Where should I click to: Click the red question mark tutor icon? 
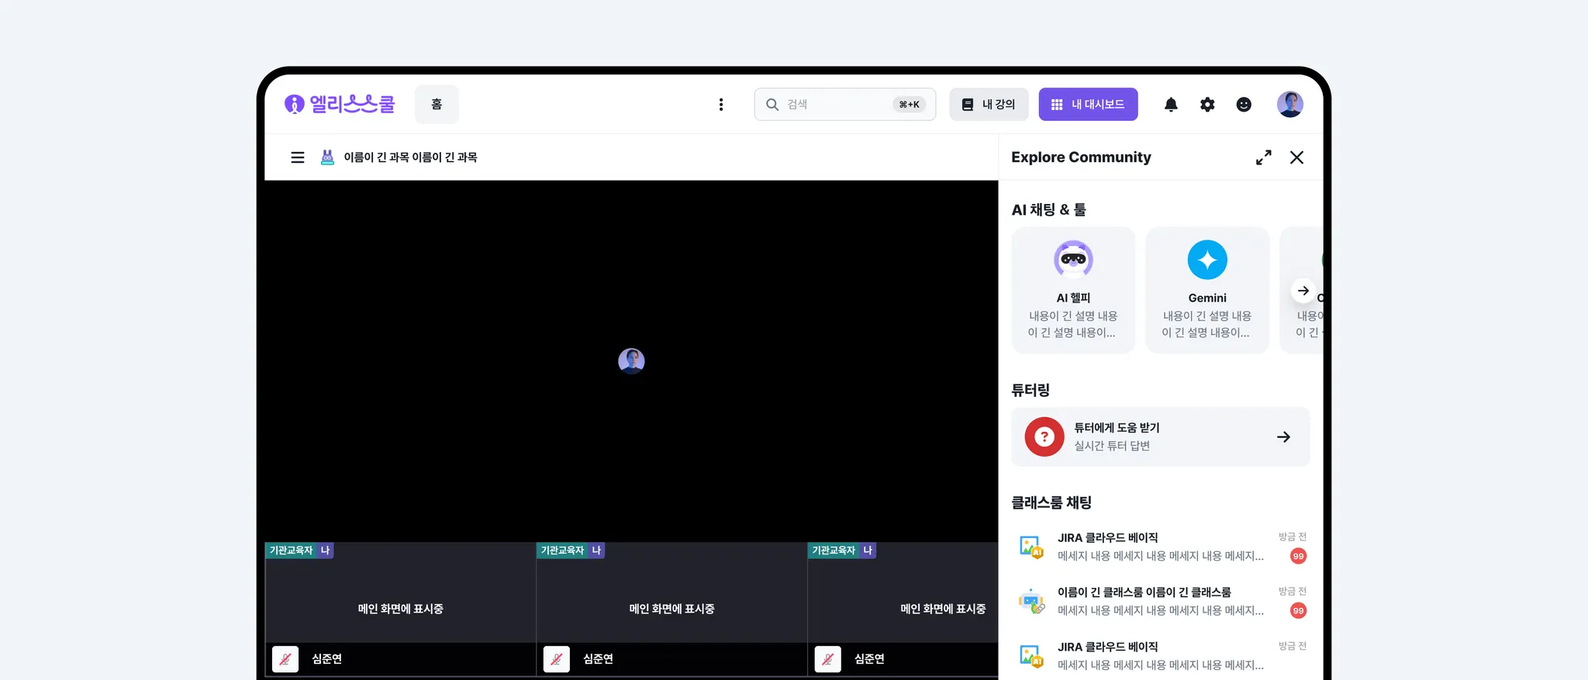pyautogui.click(x=1044, y=437)
